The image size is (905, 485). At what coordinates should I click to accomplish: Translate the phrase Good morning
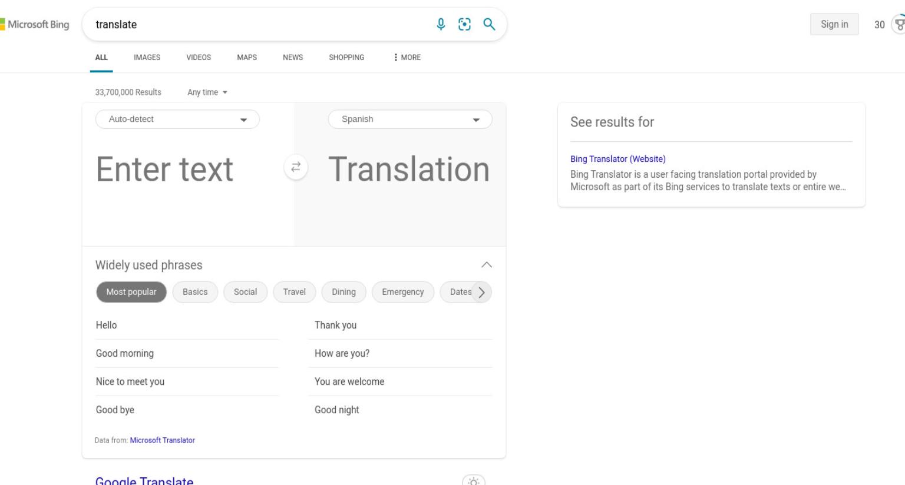pos(187,354)
